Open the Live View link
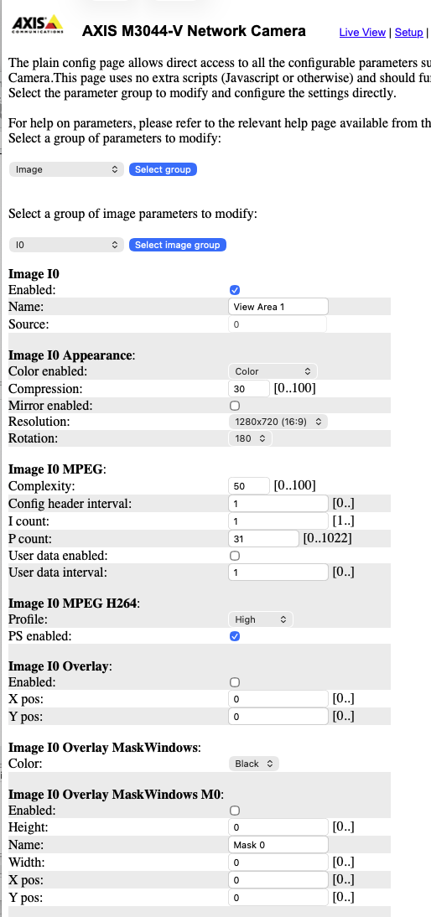This screenshot has height=917, width=431. (x=362, y=32)
